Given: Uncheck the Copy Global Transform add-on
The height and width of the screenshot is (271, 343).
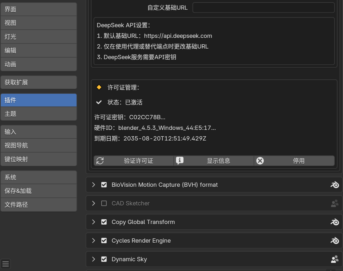Looking at the screenshot, I should (104, 222).
